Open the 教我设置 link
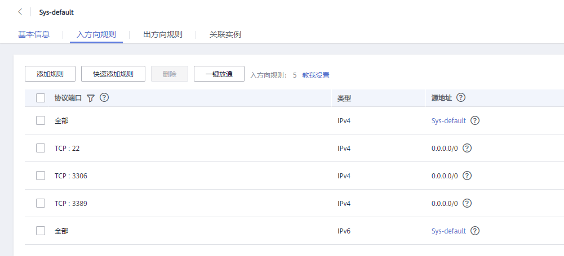 [316, 75]
